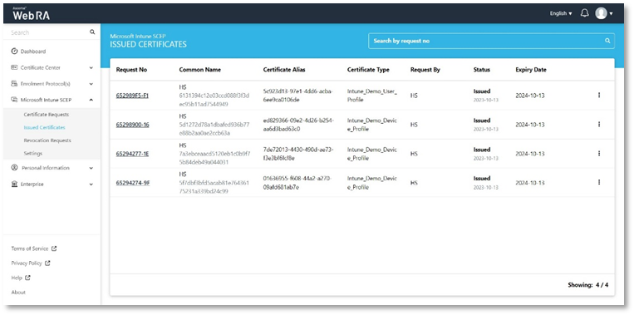Open three-dot menu for request 65298900-16
Screen dimensions: 634x315
(x=599, y=124)
